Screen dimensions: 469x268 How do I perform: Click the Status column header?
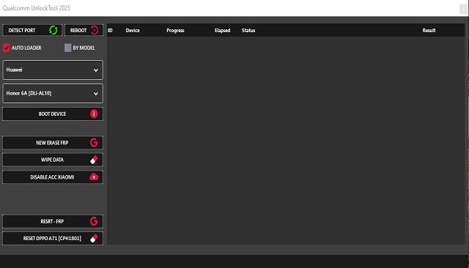point(248,31)
